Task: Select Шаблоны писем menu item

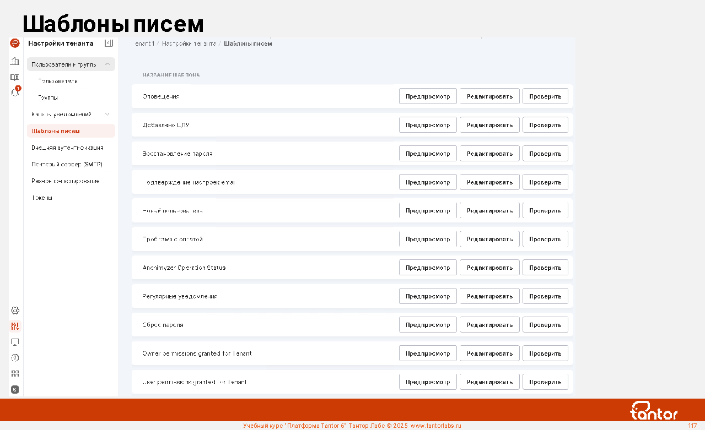Action: (x=56, y=131)
